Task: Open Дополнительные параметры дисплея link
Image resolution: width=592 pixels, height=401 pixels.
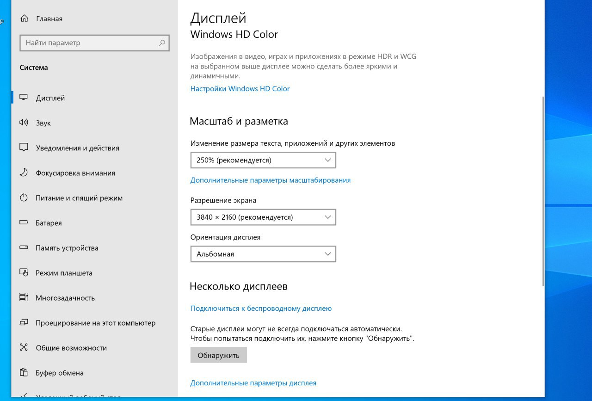Action: 253,383
